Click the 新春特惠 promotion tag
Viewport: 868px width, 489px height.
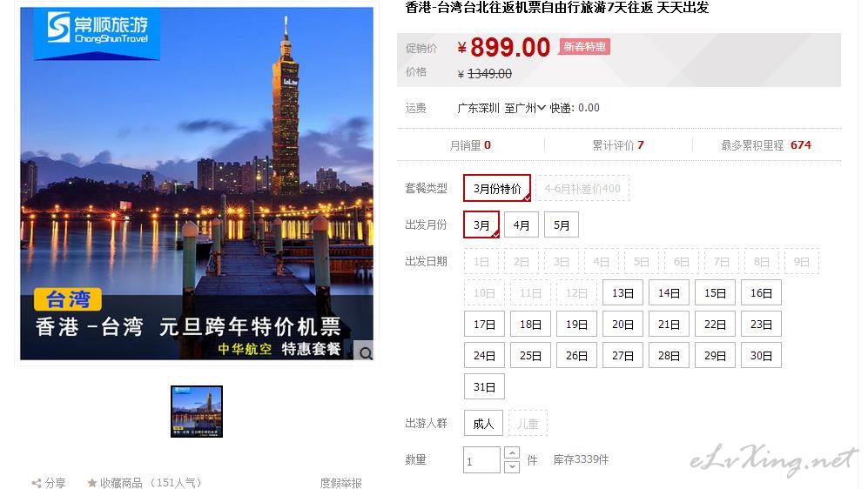[x=584, y=47]
